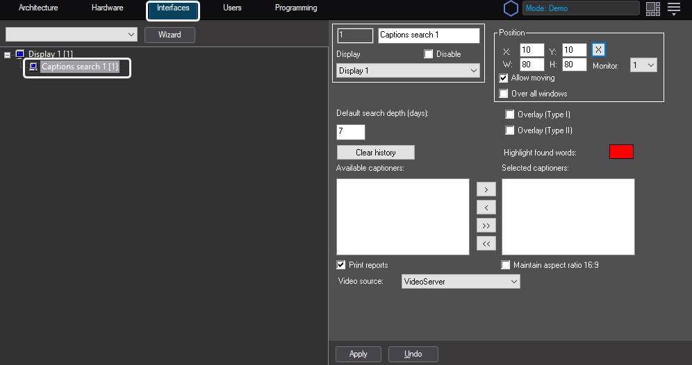Open the Display 1 parent dropdown

click(409, 71)
